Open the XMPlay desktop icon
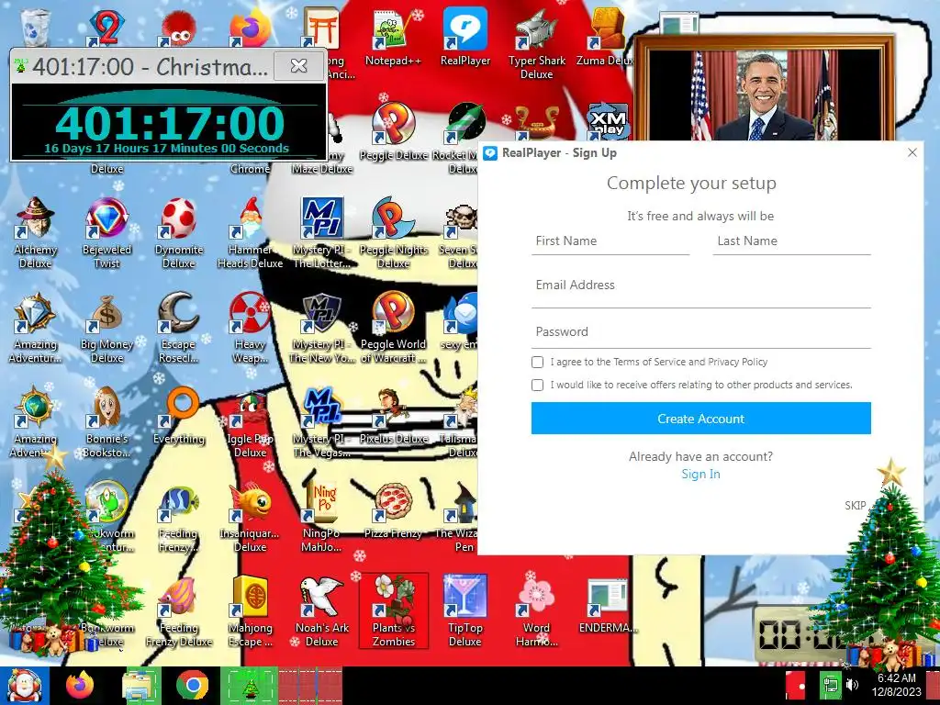This screenshot has width=940, height=705. pos(608,120)
